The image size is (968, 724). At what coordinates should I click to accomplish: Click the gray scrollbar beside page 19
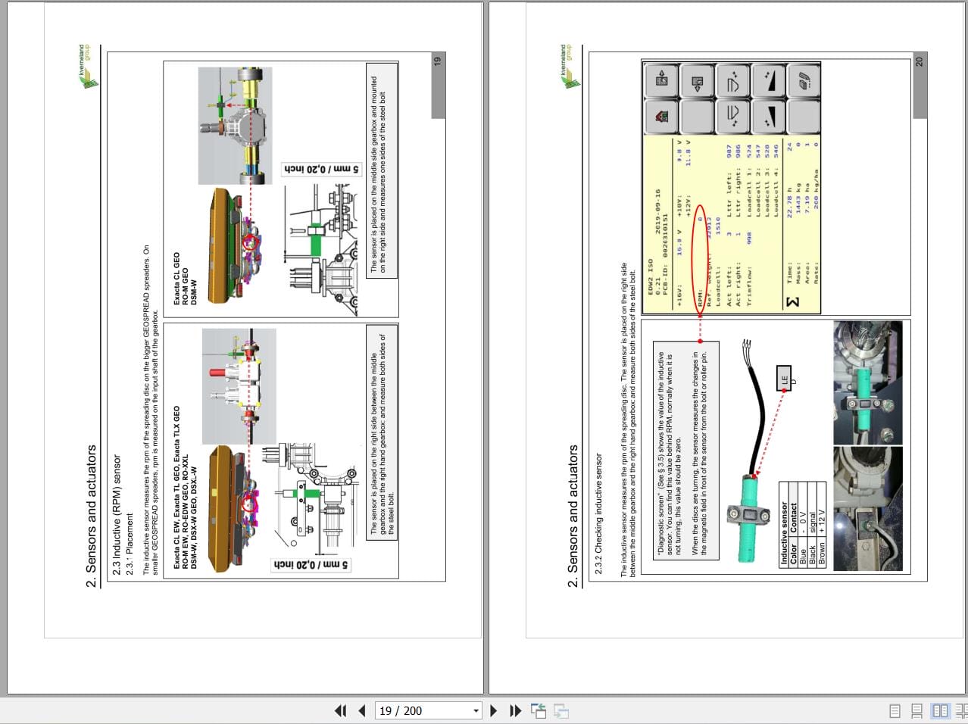[438, 83]
